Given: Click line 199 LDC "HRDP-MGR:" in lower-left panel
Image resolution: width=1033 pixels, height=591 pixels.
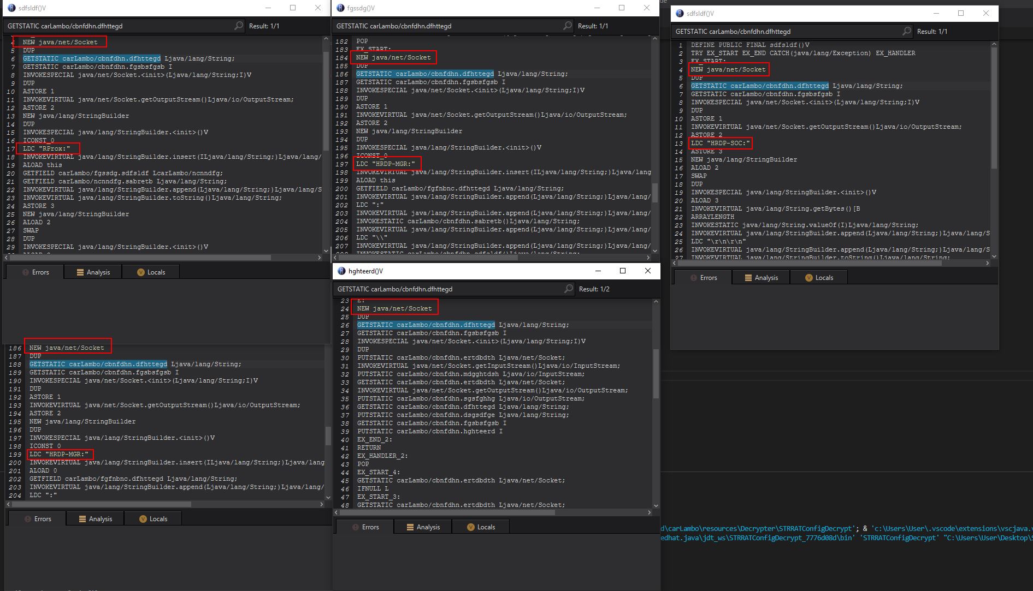Looking at the screenshot, I should [59, 454].
